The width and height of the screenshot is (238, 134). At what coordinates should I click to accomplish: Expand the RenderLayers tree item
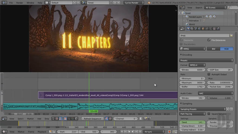(x=184, y=17)
